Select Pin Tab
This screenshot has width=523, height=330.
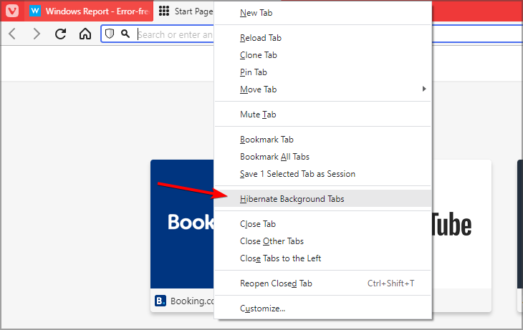tap(323, 72)
